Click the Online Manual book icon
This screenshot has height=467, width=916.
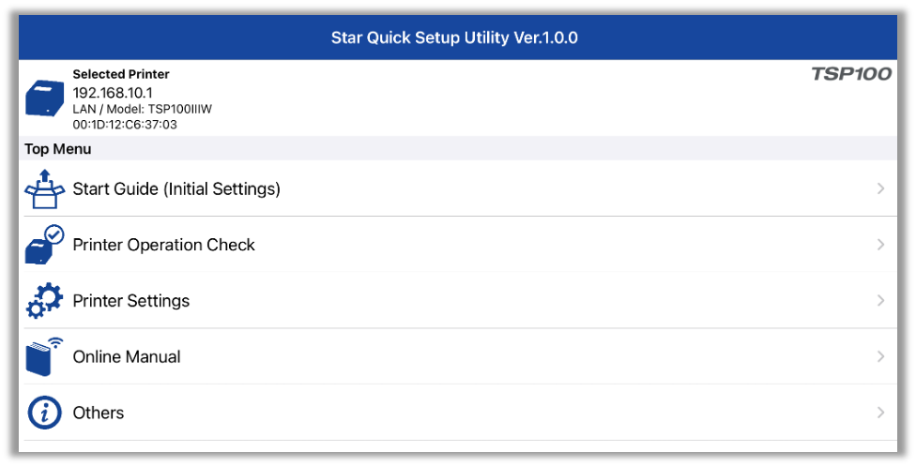tap(44, 356)
